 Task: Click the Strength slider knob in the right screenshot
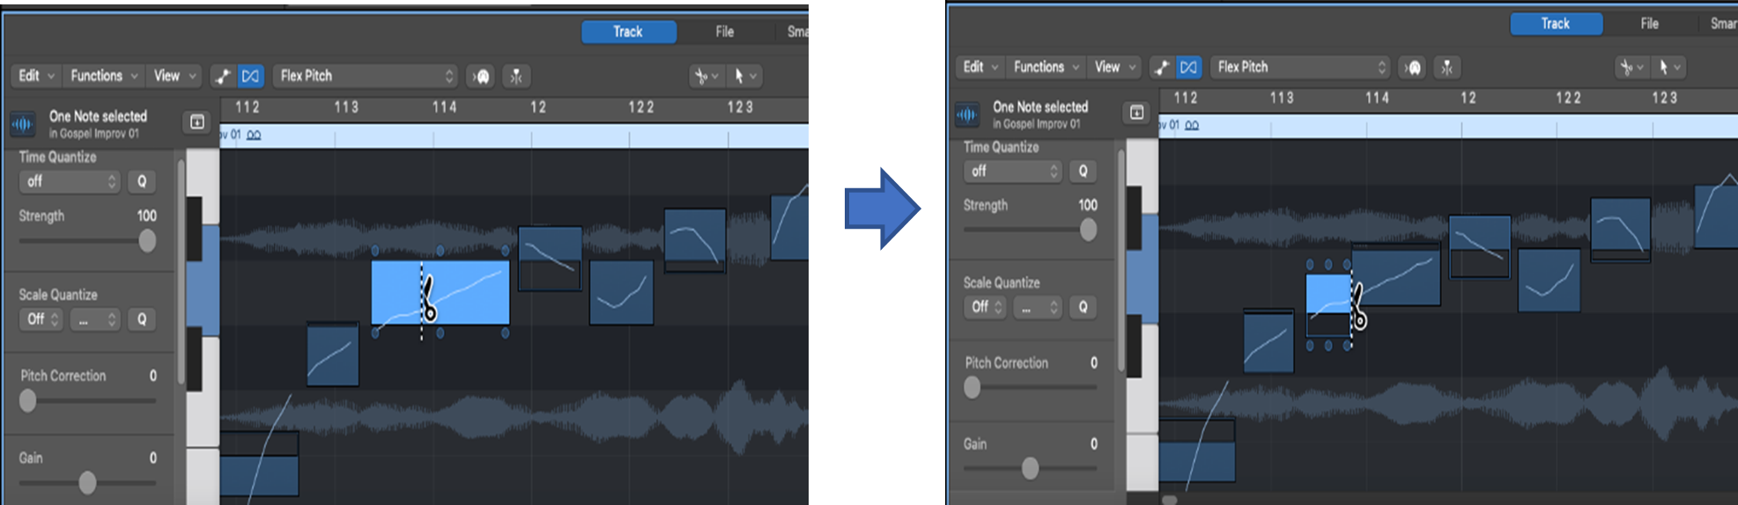tap(1089, 230)
